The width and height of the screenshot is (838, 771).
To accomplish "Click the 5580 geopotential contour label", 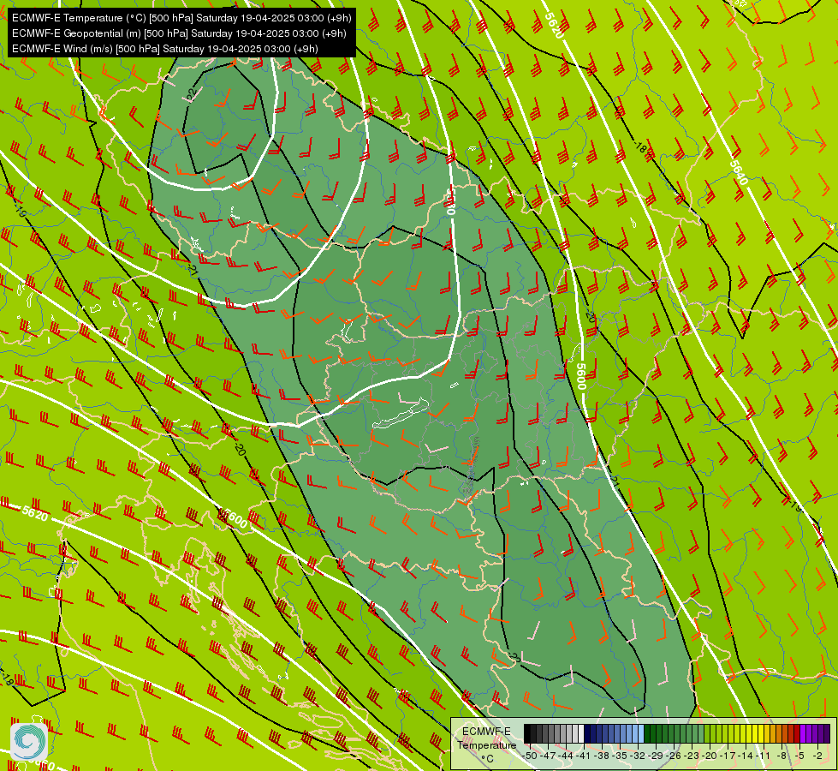I will tap(450, 201).
